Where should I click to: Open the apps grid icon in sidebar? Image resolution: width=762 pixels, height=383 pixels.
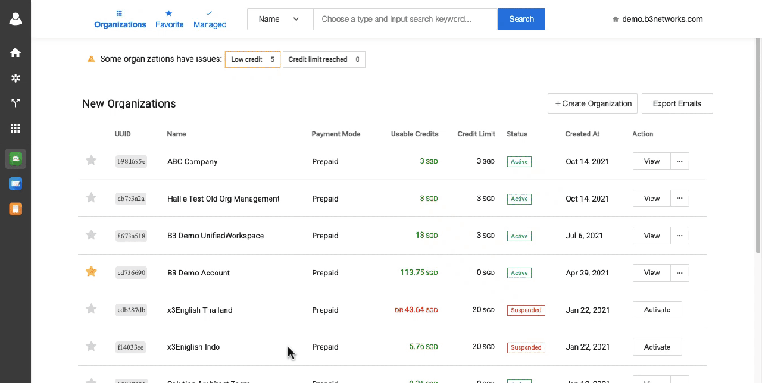point(15,128)
